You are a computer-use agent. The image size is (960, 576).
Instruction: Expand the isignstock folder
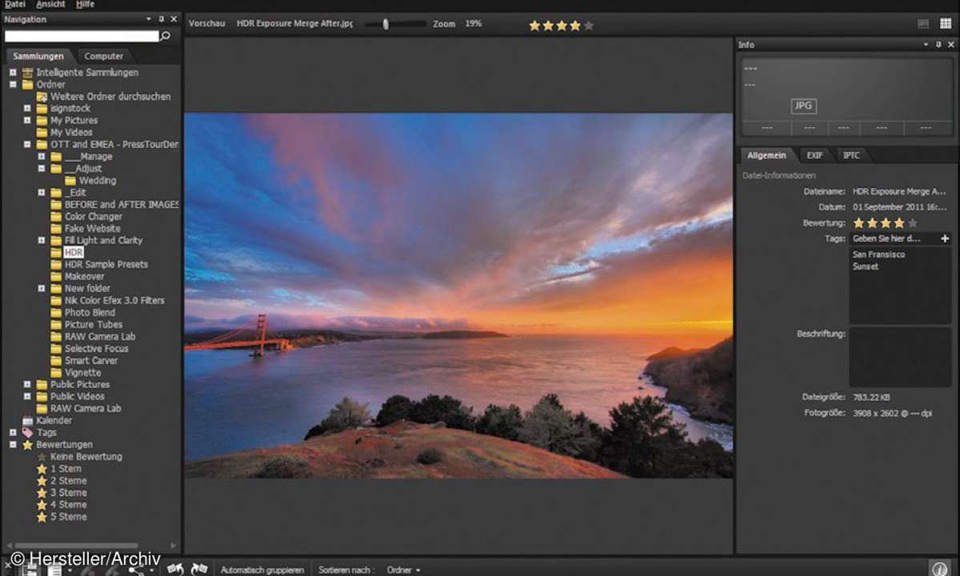pos(27,109)
